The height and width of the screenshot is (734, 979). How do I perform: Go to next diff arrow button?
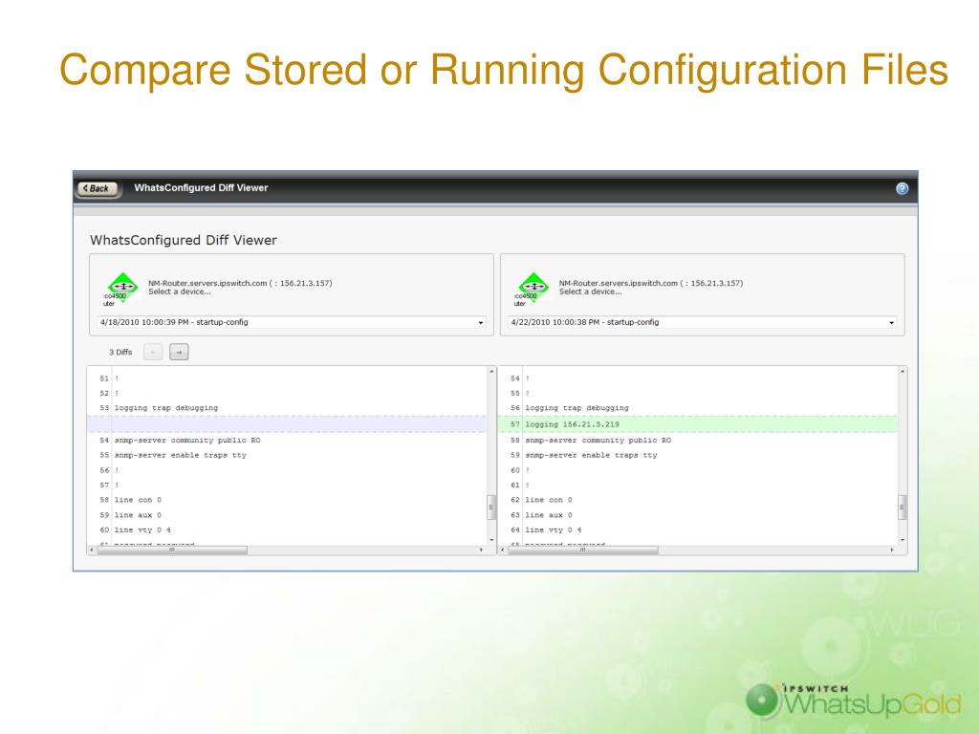[179, 352]
